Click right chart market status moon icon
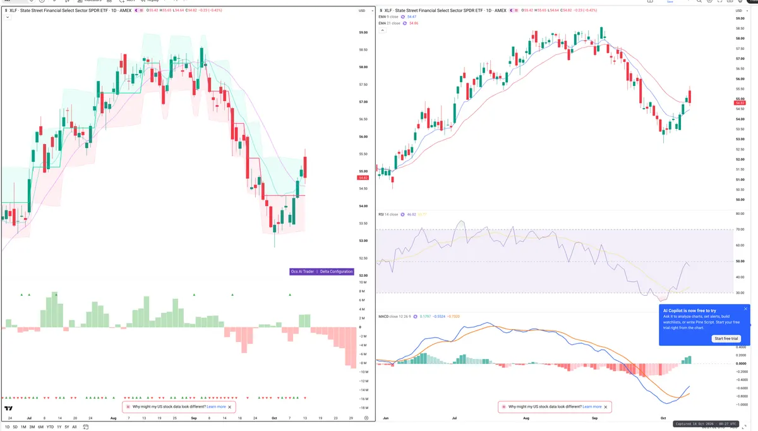The image size is (758, 431). (x=512, y=11)
